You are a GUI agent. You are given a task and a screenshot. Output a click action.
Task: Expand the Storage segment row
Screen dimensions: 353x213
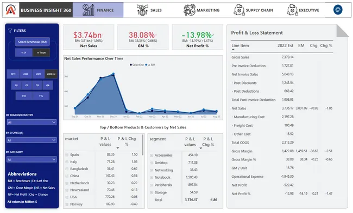[152, 192]
